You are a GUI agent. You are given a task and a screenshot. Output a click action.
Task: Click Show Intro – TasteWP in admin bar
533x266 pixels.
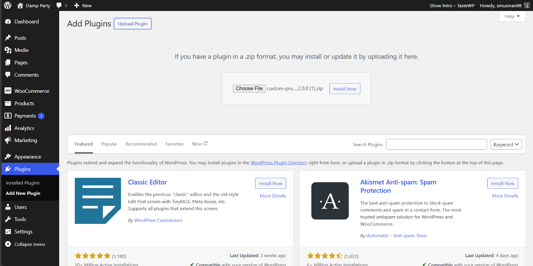[452, 5]
